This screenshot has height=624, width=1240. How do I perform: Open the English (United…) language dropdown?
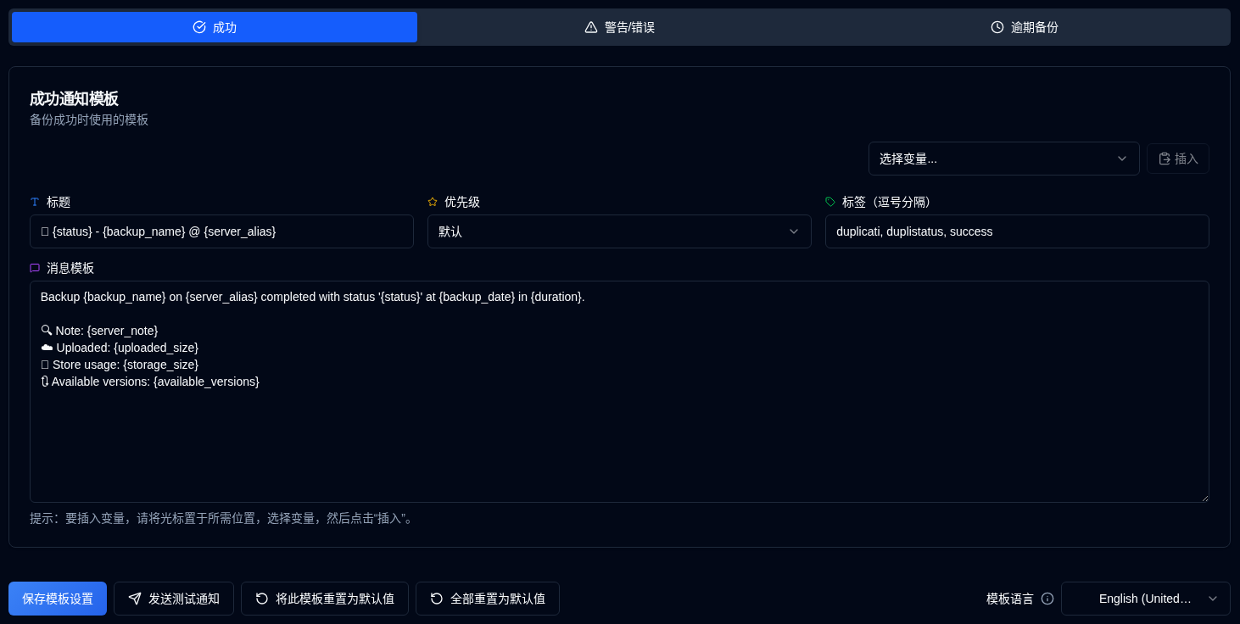pos(1146,599)
